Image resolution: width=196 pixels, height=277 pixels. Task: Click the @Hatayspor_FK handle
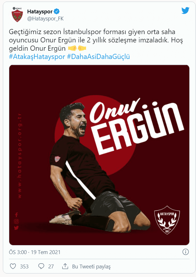tap(45, 19)
